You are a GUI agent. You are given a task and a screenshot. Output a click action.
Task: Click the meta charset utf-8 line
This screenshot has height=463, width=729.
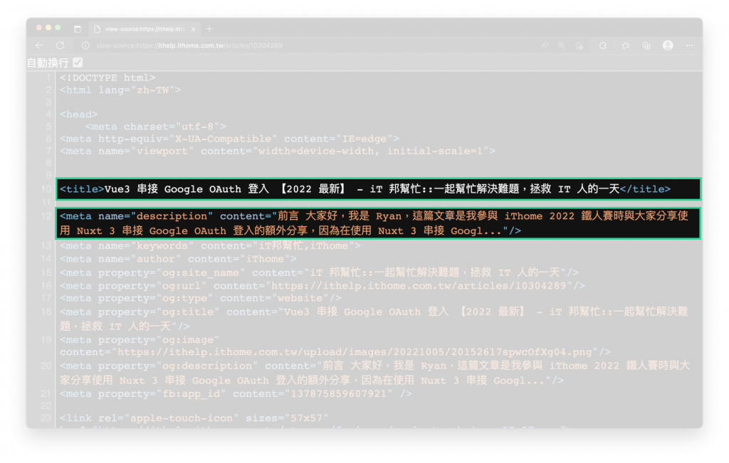[156, 127]
